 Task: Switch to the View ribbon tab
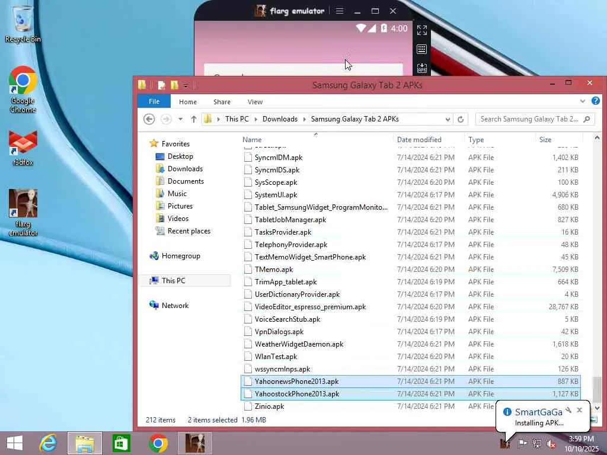pos(255,102)
